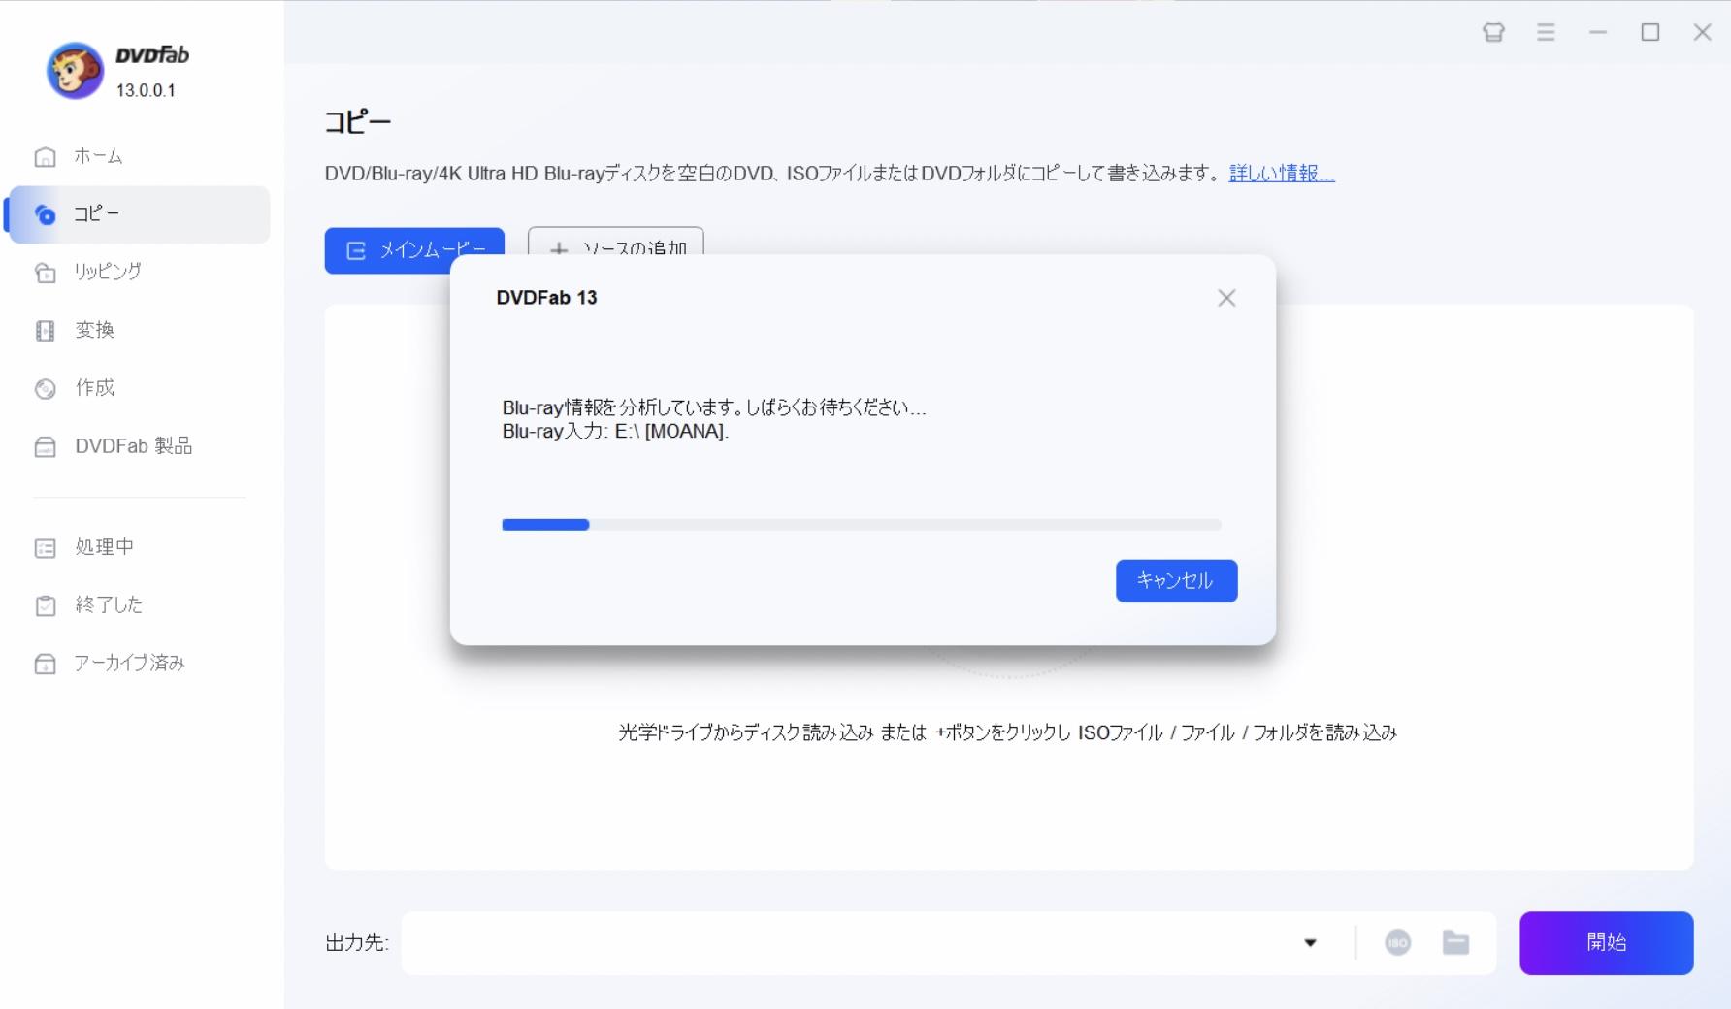The height and width of the screenshot is (1009, 1731).
Task: Click the 変換 film icon
Action: point(45,331)
